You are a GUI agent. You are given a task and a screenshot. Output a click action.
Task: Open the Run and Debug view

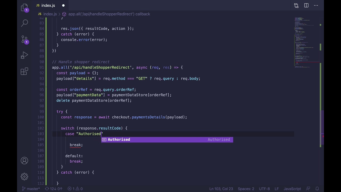(25, 55)
